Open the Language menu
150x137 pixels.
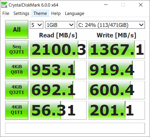(x=74, y=13)
